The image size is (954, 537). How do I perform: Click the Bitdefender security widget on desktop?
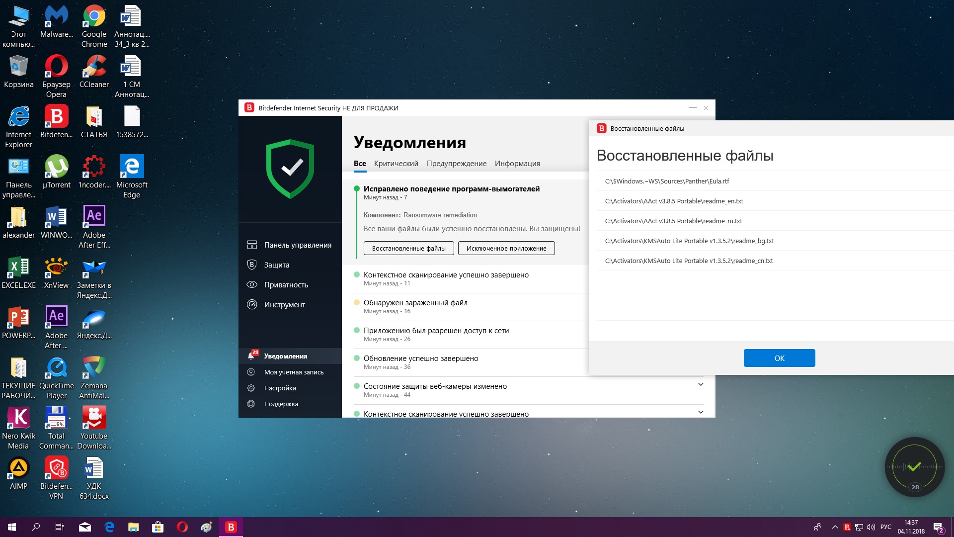click(x=914, y=467)
